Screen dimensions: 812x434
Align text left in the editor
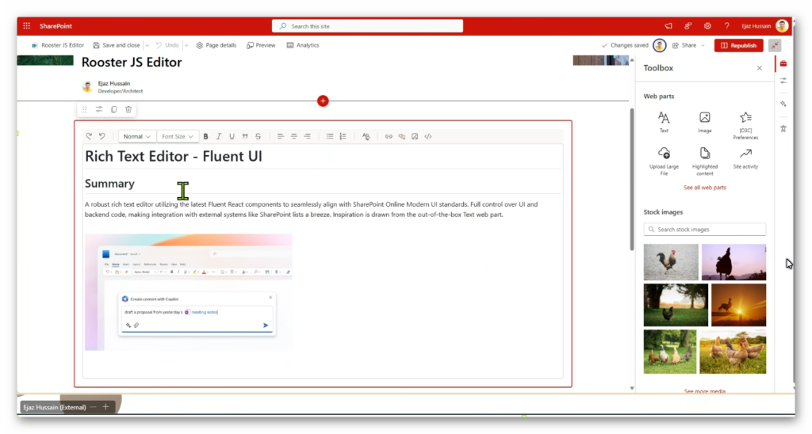coord(280,136)
